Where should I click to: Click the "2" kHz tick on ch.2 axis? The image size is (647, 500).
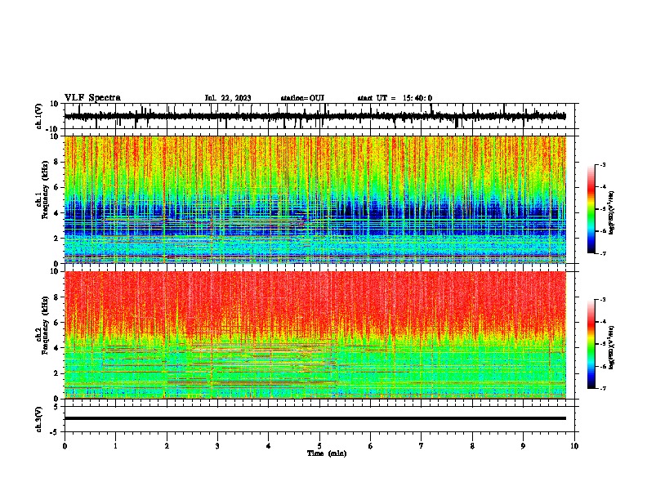56,373
